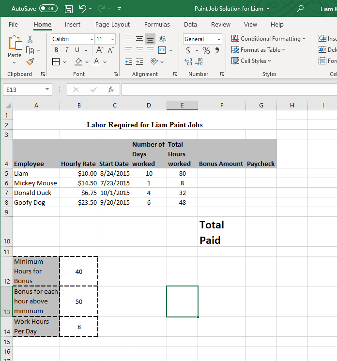Screen dimensions: 337x361
Task: Click the Paste clipboard icon
Action: (15, 43)
